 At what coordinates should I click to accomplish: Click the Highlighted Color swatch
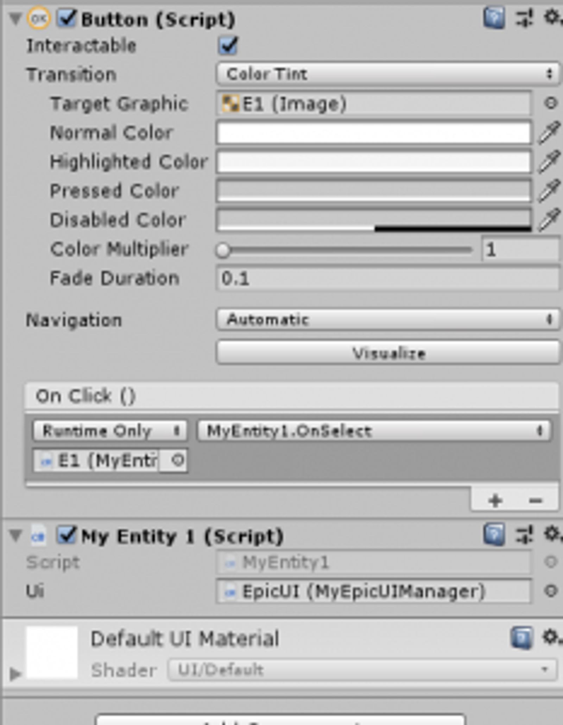(374, 162)
